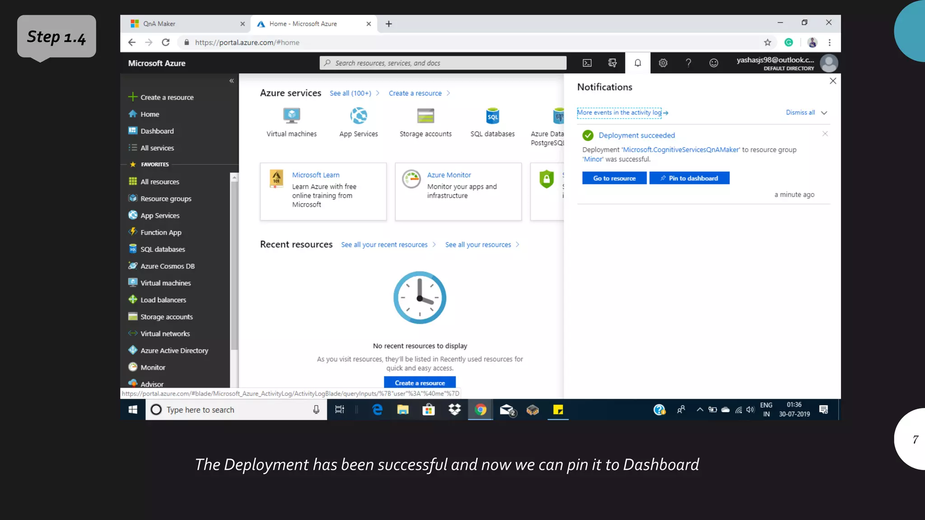Open Azure Cloud Shell icon
This screenshot has width=925, height=520.
pos(587,63)
